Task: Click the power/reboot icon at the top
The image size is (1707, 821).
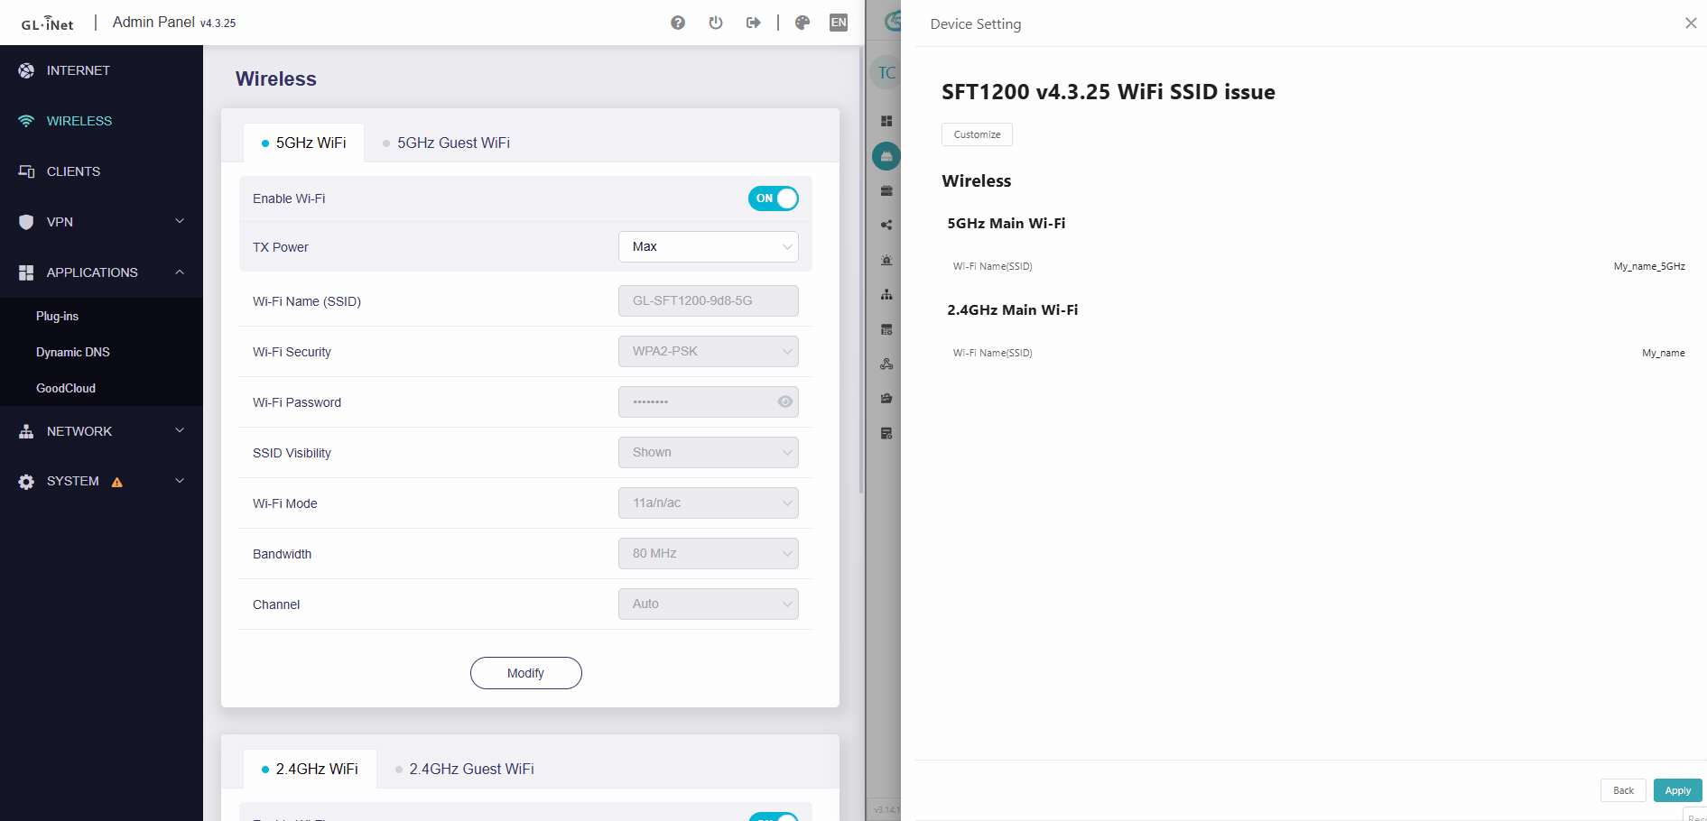Action: tap(716, 23)
